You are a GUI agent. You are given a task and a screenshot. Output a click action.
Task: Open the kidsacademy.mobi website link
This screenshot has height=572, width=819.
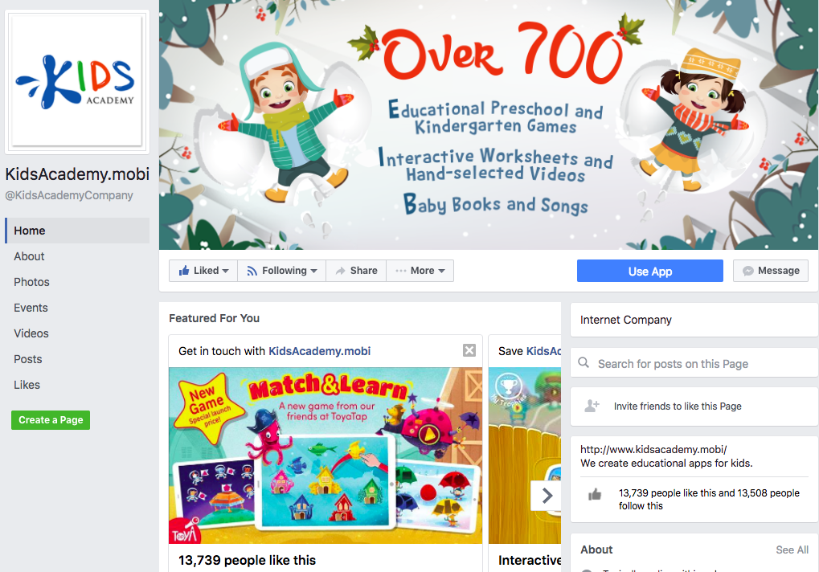pos(653,449)
